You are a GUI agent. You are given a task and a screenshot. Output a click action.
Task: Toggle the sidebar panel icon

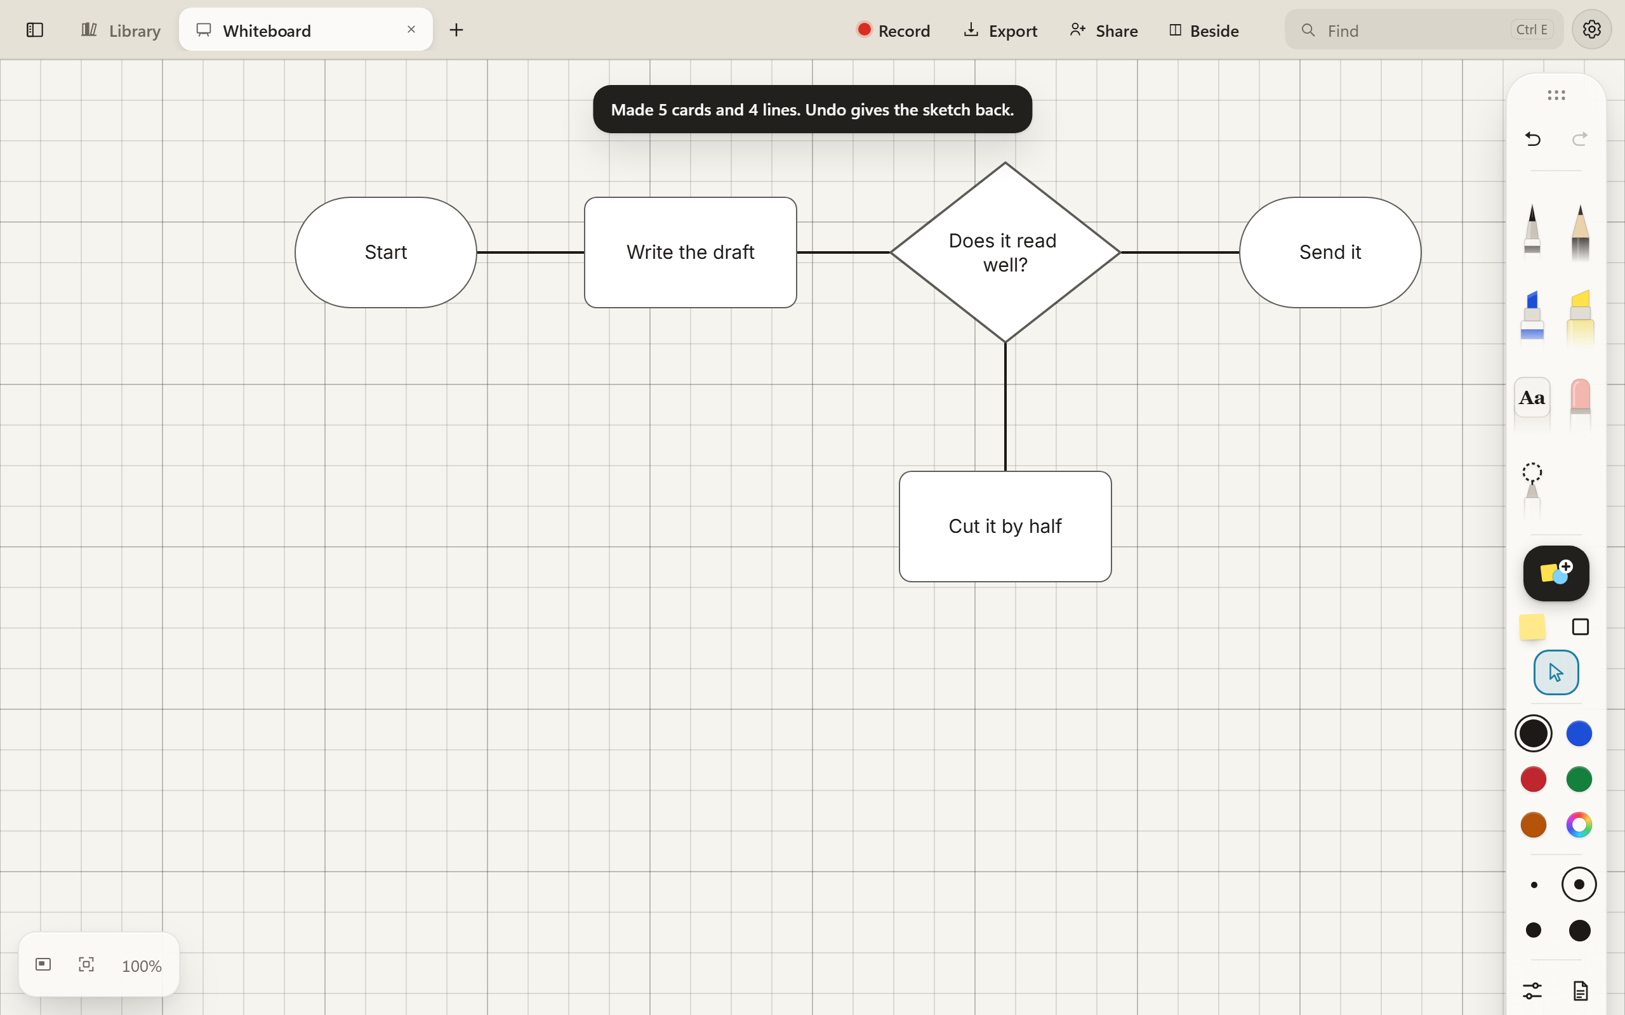coord(35,30)
